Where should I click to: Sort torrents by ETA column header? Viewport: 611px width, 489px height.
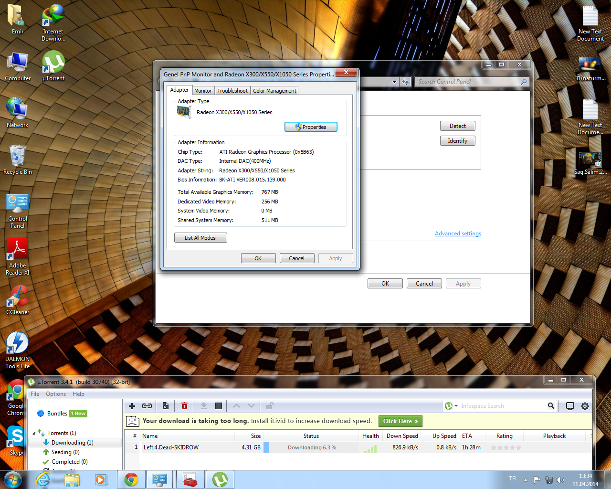click(472, 436)
